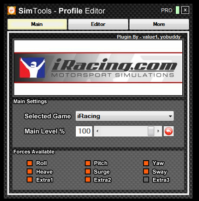The image size is (199, 201).
Task: Toggle the Surge force checkbox
Action: tap(88, 171)
